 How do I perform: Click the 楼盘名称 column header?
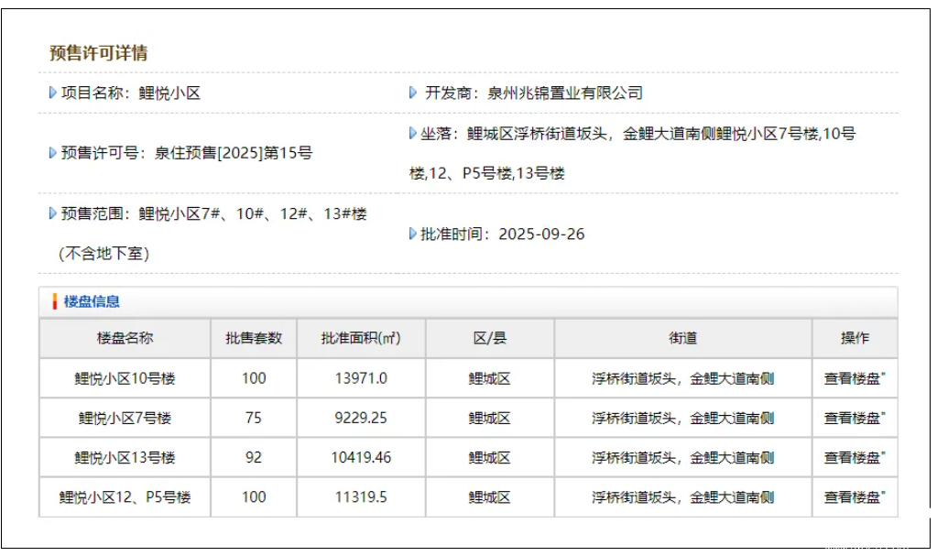[125, 338]
